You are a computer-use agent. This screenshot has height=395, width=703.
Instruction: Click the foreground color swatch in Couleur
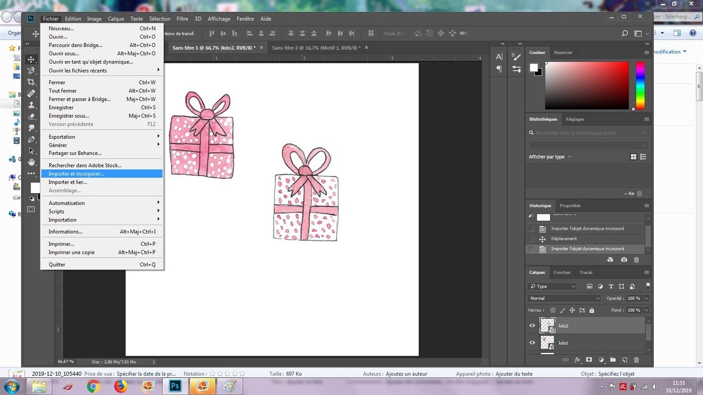coord(534,67)
